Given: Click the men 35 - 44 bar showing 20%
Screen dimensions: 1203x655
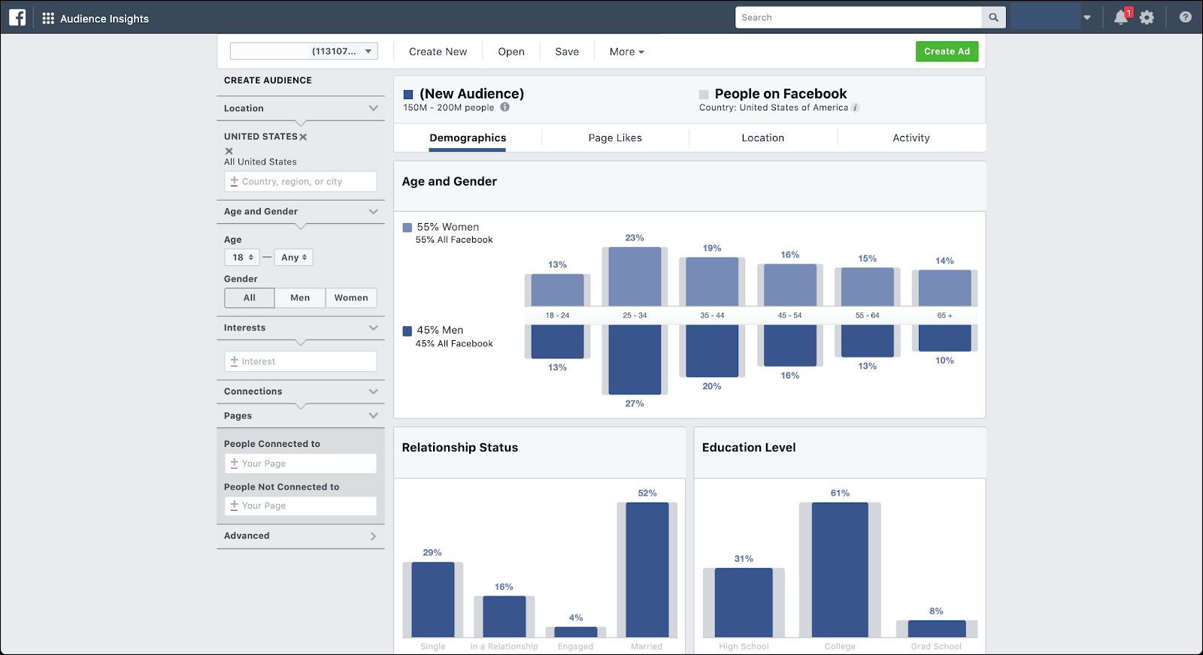Looking at the screenshot, I should (712, 351).
